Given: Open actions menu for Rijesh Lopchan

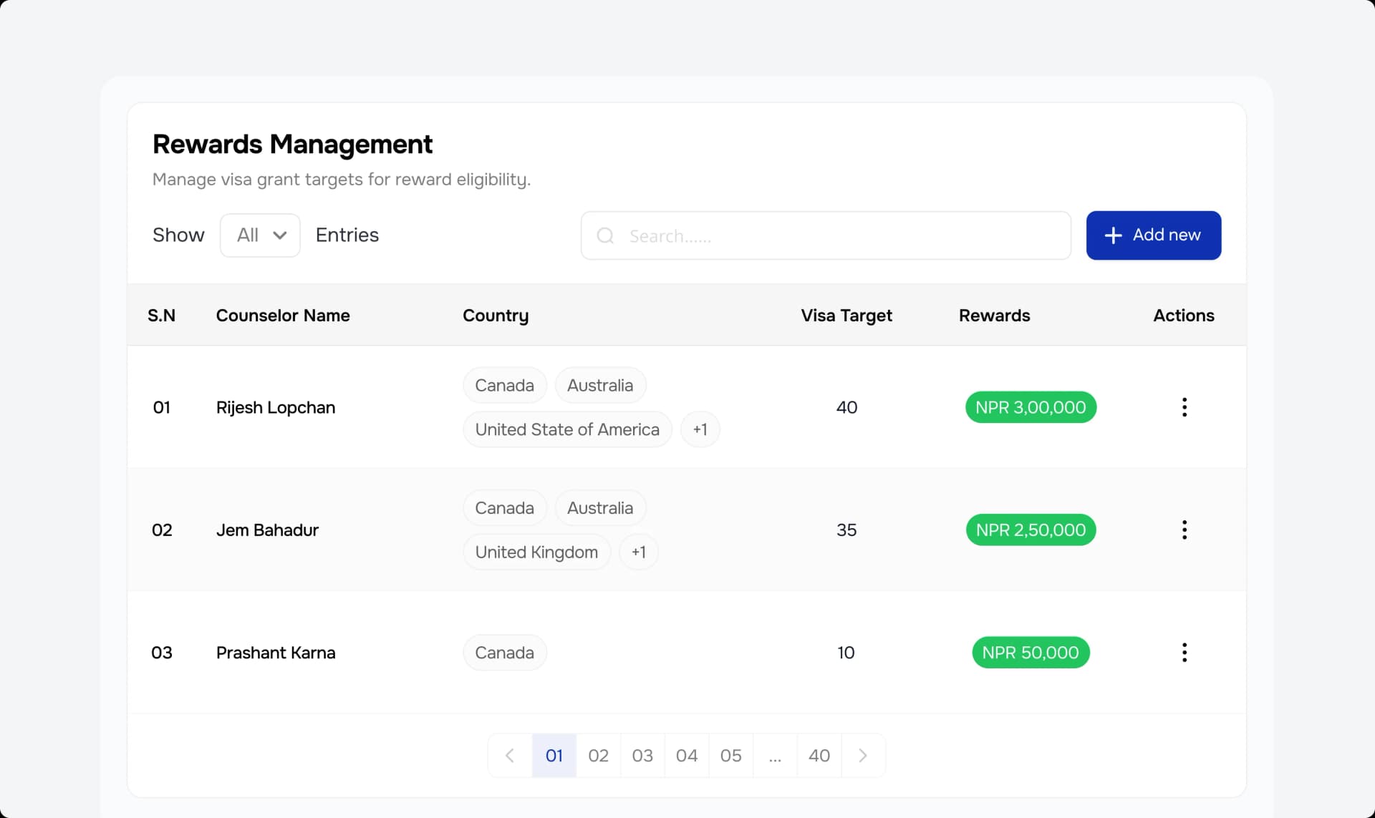Looking at the screenshot, I should [1184, 406].
